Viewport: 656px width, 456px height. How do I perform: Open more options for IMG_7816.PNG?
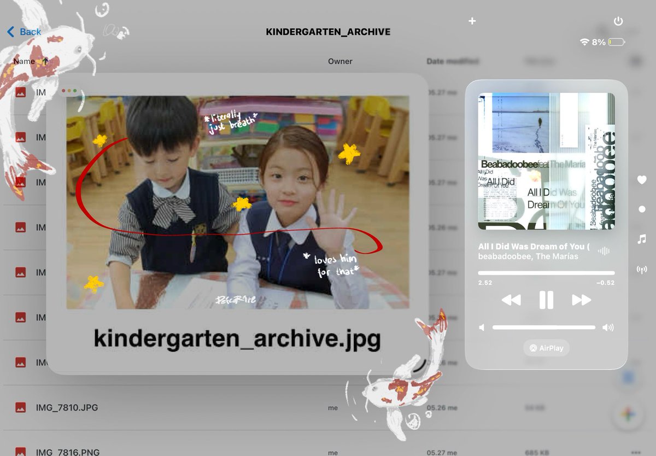point(635,453)
